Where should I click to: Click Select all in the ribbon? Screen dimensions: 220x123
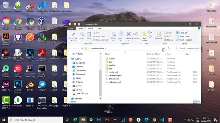[x=181, y=33]
